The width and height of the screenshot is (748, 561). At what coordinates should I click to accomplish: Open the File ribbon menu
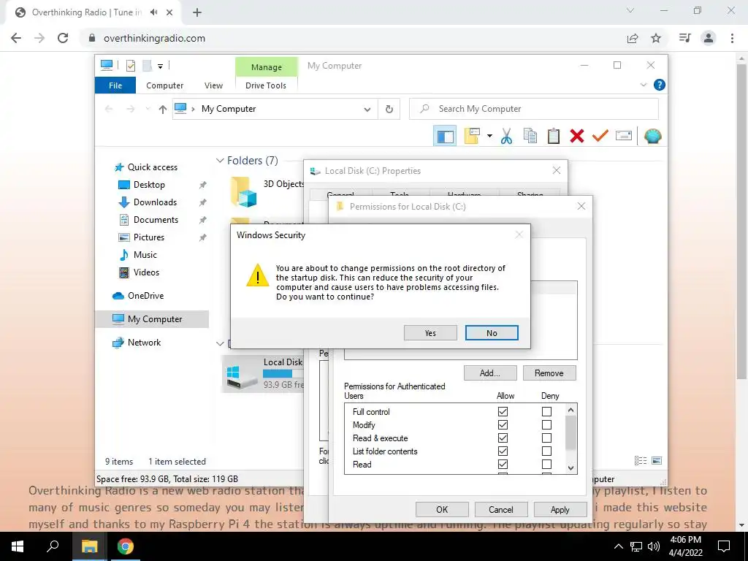point(115,85)
